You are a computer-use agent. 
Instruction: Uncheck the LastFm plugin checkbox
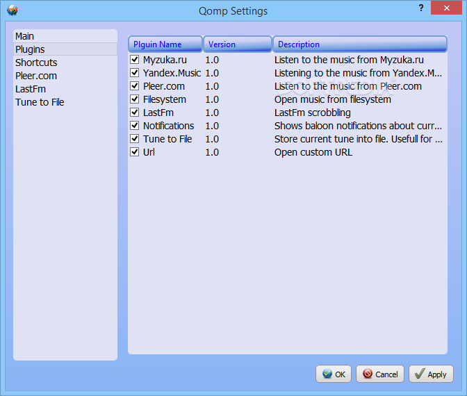click(135, 113)
